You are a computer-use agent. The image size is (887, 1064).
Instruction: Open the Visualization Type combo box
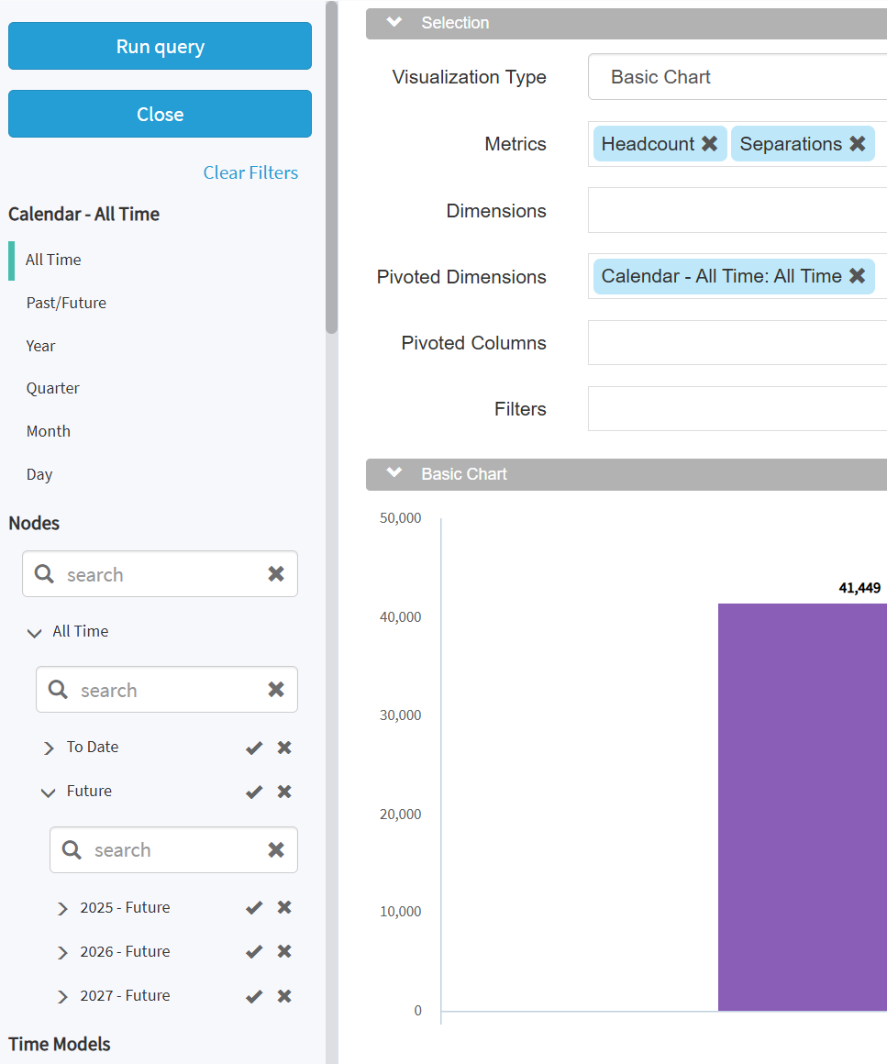tap(737, 77)
